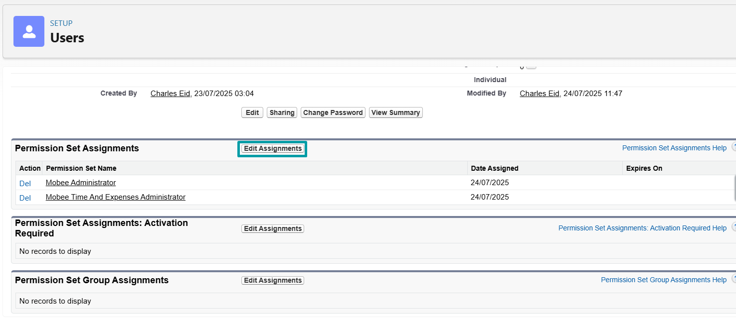Open Mobee Time And Expenses Administrator link
Image resolution: width=736 pixels, height=325 pixels.
pos(115,197)
